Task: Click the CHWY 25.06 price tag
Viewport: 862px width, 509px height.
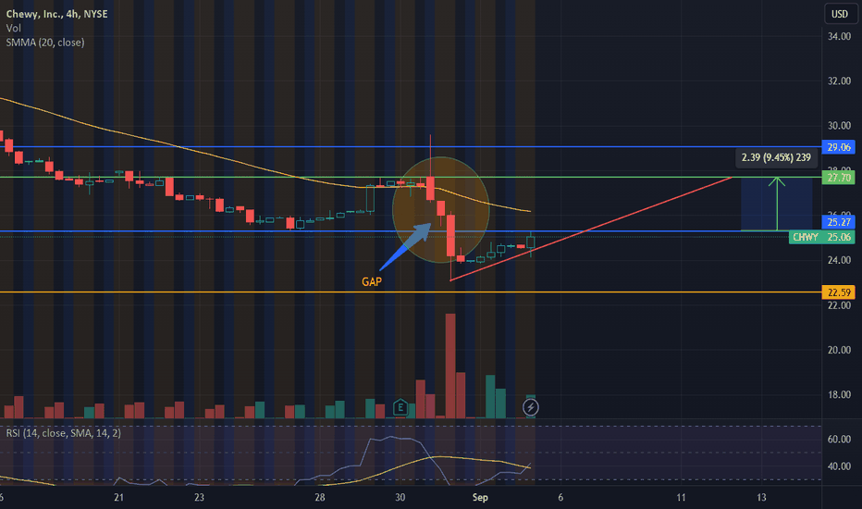Action: click(x=822, y=237)
